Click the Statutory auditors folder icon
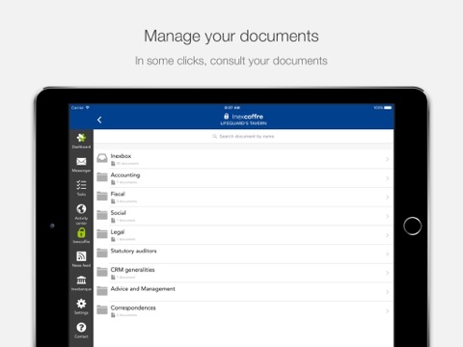Image resolution: width=463 pixels, height=347 pixels. [102, 253]
